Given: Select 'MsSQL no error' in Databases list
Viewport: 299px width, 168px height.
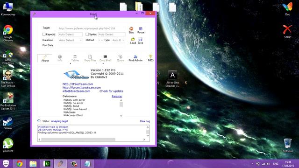Looking at the screenshot, I should 73,103.
